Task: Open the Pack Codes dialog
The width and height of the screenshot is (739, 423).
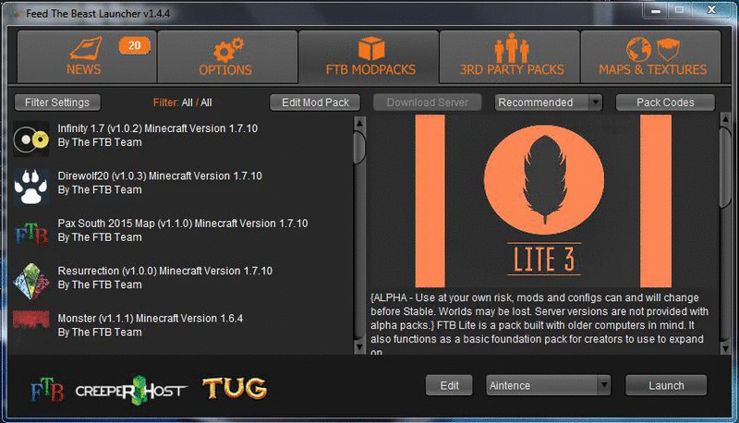Action: (x=665, y=103)
